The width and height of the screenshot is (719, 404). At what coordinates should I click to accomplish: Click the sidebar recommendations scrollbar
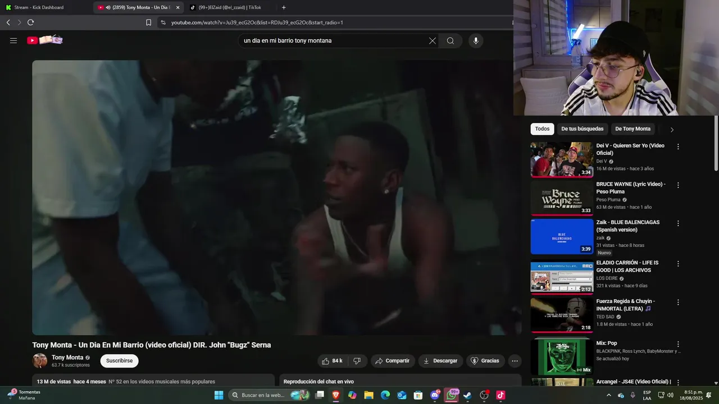point(716,144)
